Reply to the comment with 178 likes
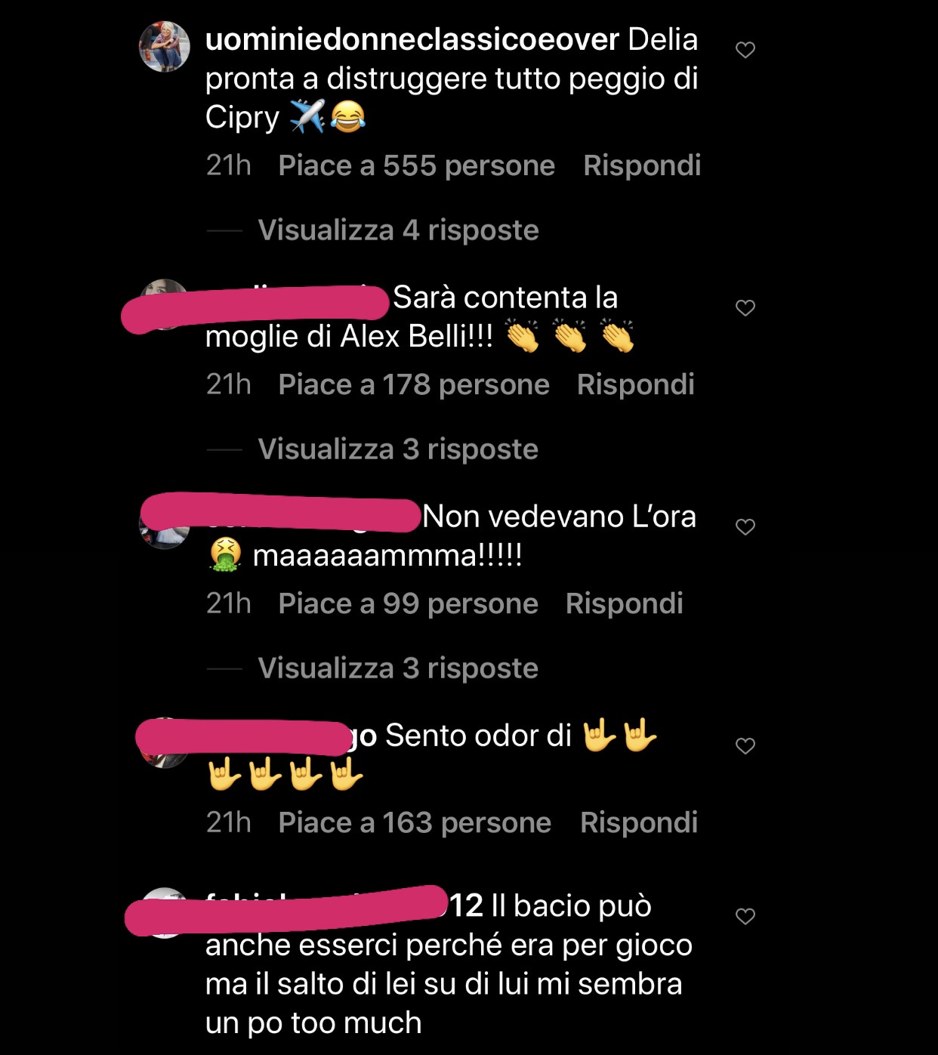Image resolution: width=938 pixels, height=1055 pixels. click(635, 384)
